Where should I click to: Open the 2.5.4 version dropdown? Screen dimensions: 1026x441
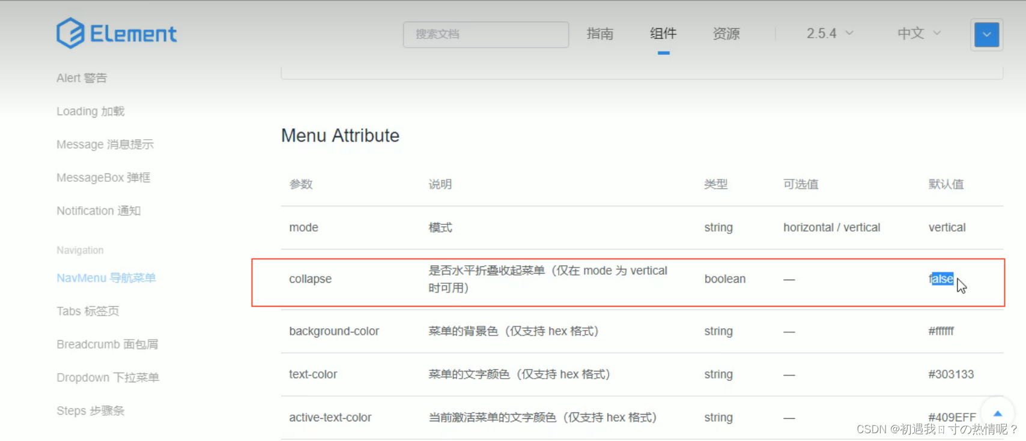(x=830, y=34)
